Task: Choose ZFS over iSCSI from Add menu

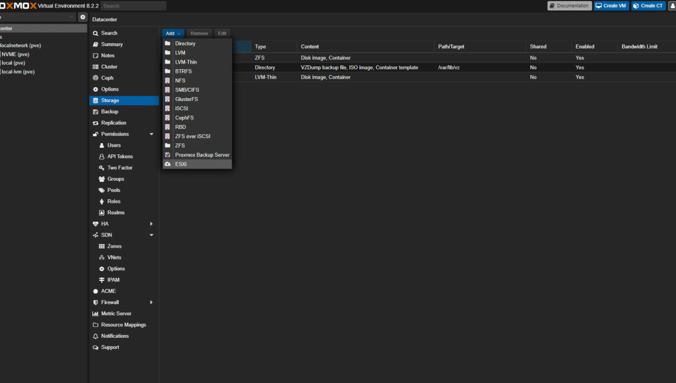Action: coord(197,136)
